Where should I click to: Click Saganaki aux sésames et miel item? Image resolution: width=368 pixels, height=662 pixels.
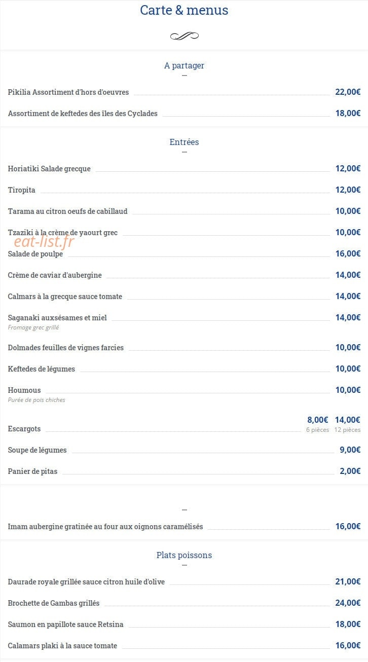click(x=57, y=318)
